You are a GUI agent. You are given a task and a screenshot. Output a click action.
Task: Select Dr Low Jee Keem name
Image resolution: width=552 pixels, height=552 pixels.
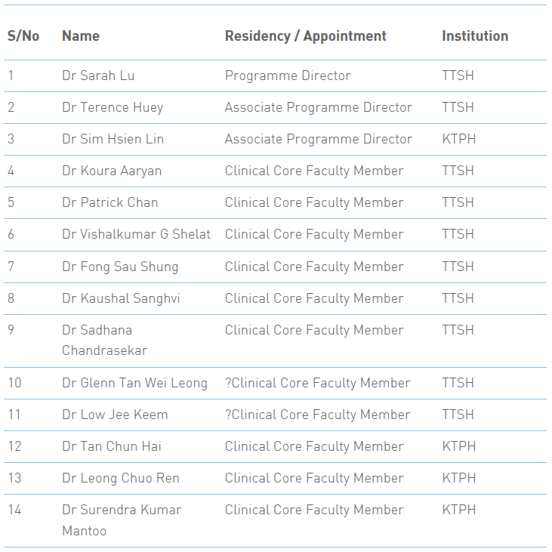click(115, 415)
